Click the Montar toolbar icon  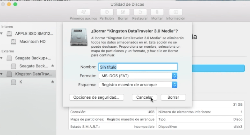pos(157,12)
